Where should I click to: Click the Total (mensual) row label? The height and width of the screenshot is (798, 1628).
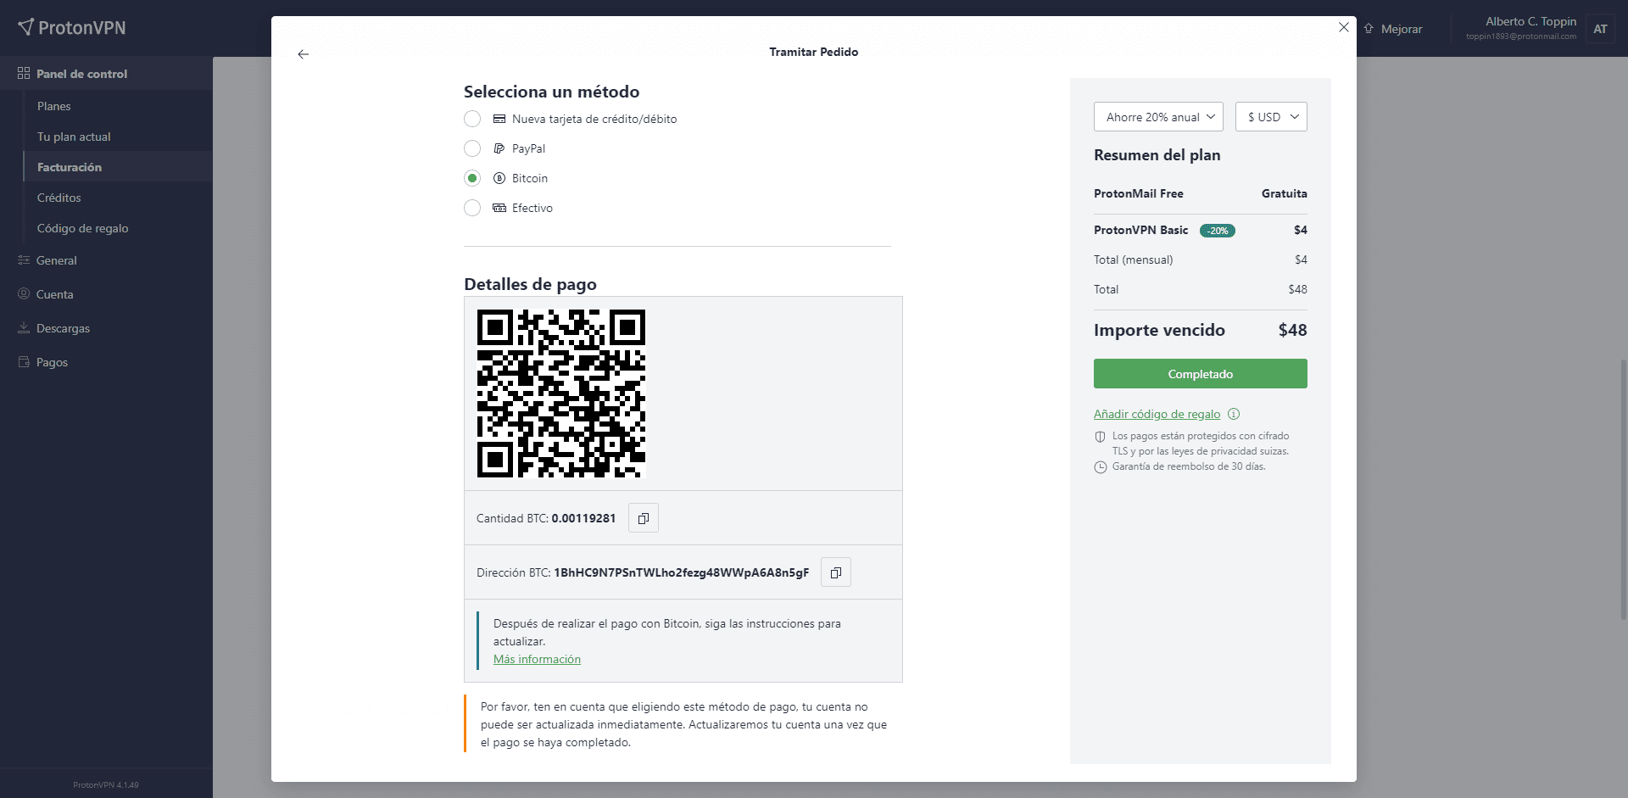[1134, 259]
